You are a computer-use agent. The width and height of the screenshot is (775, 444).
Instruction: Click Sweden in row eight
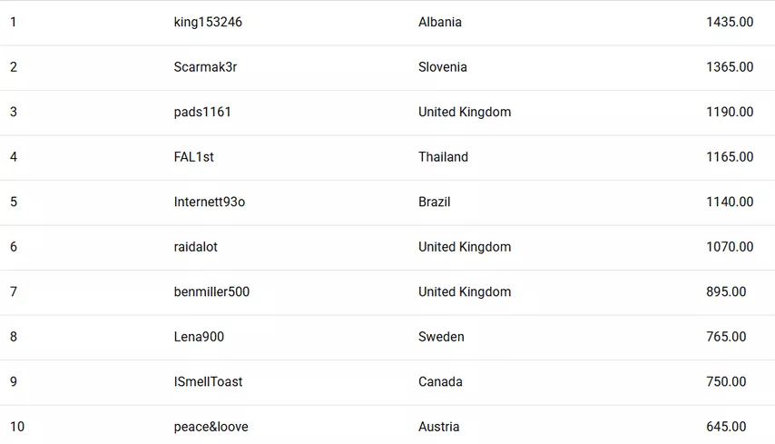coord(441,337)
